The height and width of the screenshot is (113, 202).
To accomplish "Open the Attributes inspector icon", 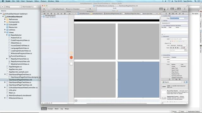I will 176,13.
